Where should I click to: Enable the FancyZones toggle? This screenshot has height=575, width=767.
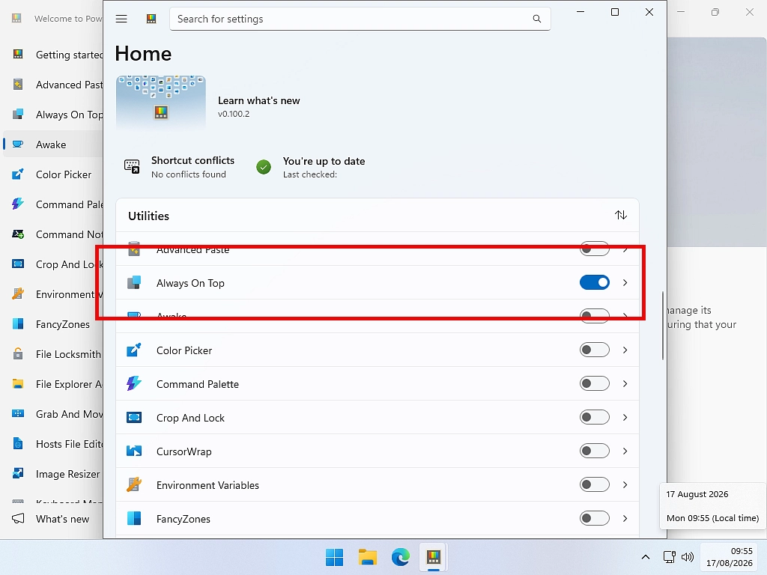[594, 518]
